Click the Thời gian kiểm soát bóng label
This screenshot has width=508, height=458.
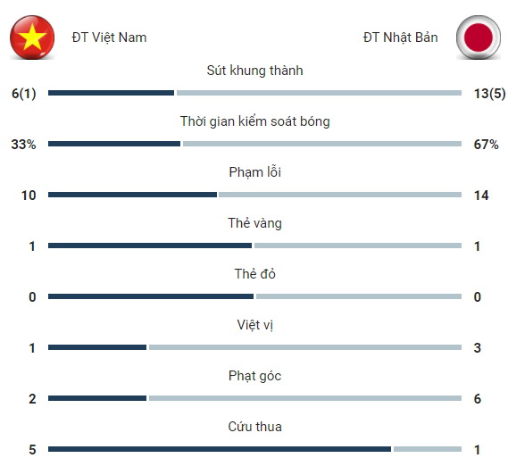click(255, 121)
